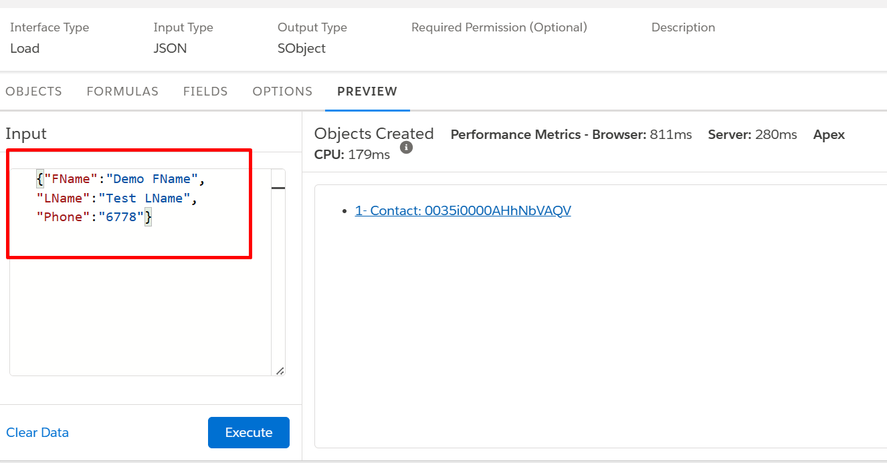Select the Output Type SObject value
Screen dimensions: 887x463
pyautogui.click(x=301, y=48)
